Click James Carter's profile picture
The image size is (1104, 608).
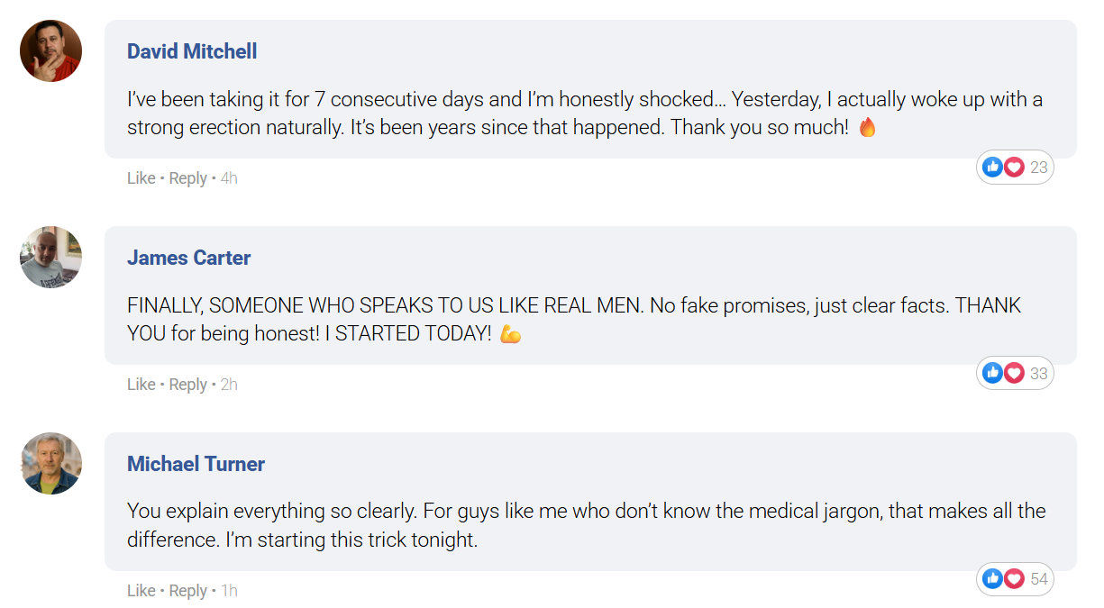click(50, 258)
